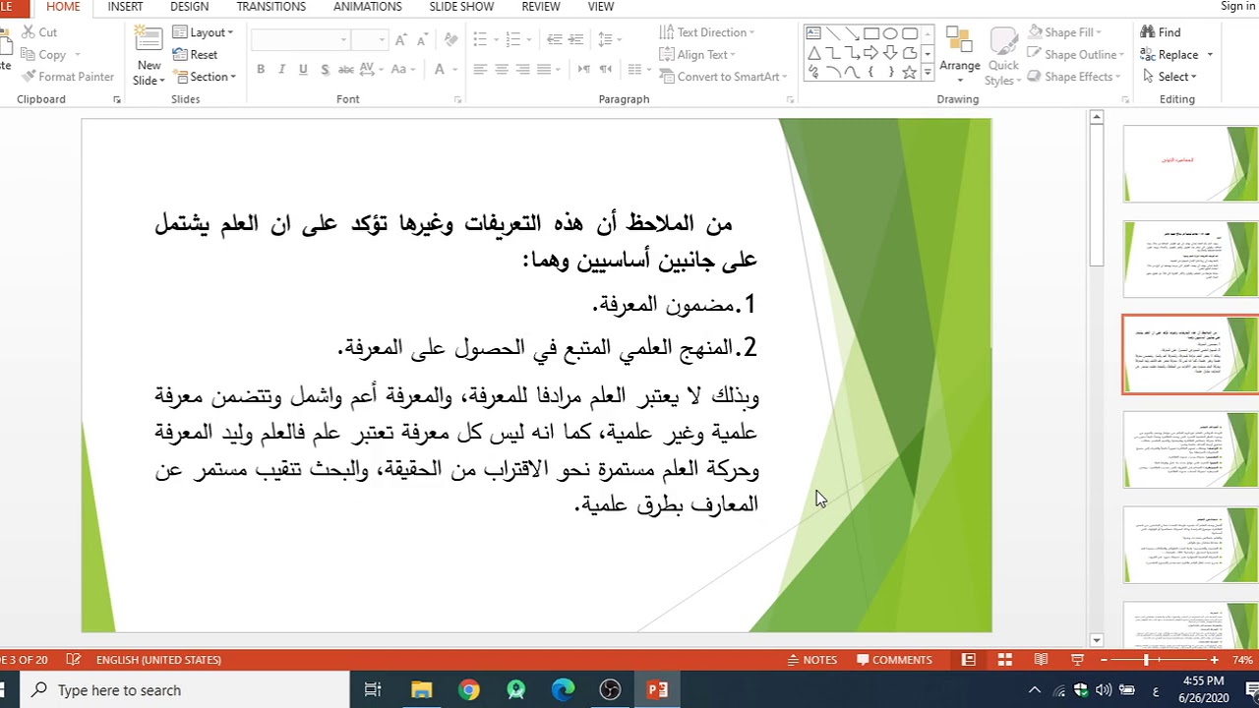Select the Right Arrow shape in gallery
This screenshot has width=1259, height=708.
[871, 53]
